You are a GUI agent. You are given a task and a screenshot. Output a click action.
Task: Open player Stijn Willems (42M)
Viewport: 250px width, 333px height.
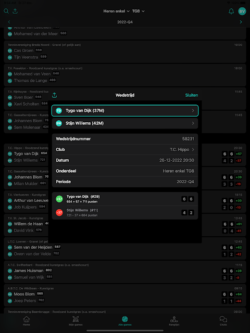125,123
